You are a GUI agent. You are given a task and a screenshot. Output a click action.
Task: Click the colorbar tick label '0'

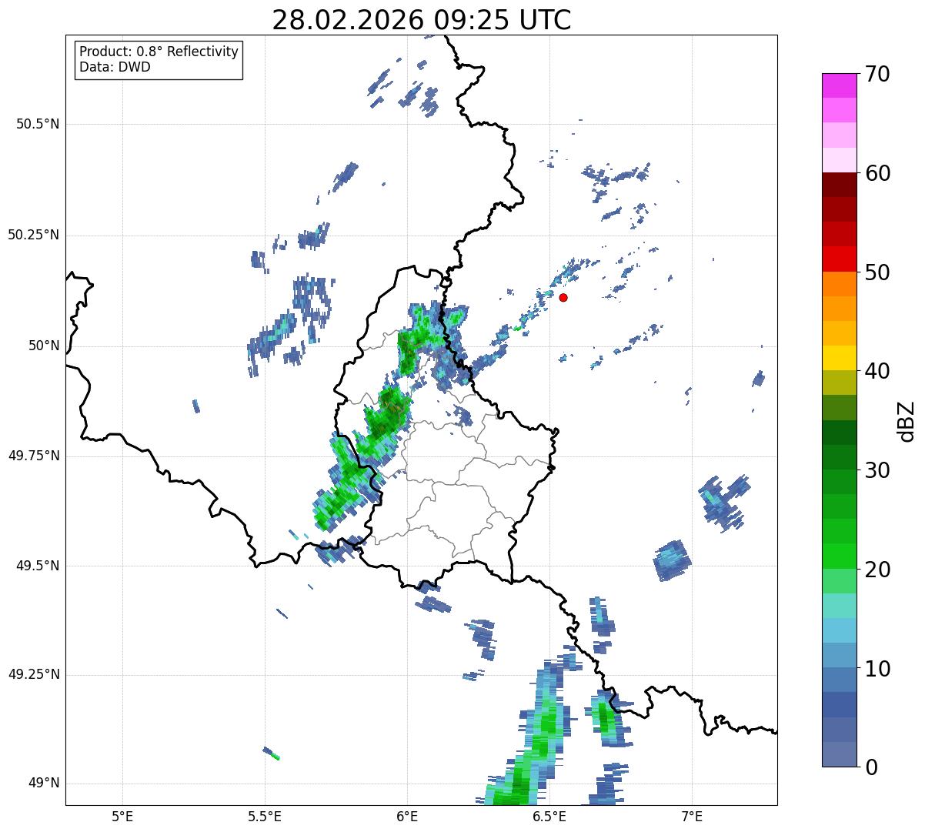870,767
